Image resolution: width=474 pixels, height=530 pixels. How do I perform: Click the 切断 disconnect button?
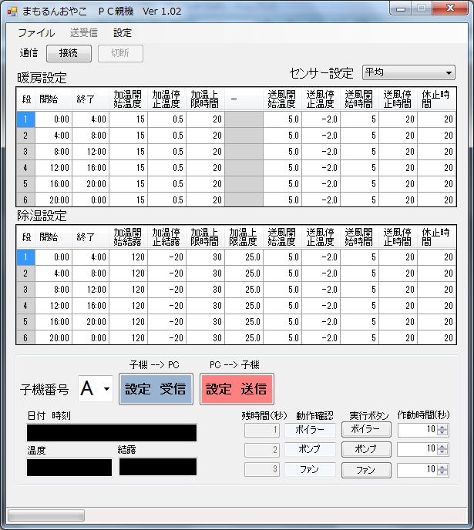click(x=120, y=53)
